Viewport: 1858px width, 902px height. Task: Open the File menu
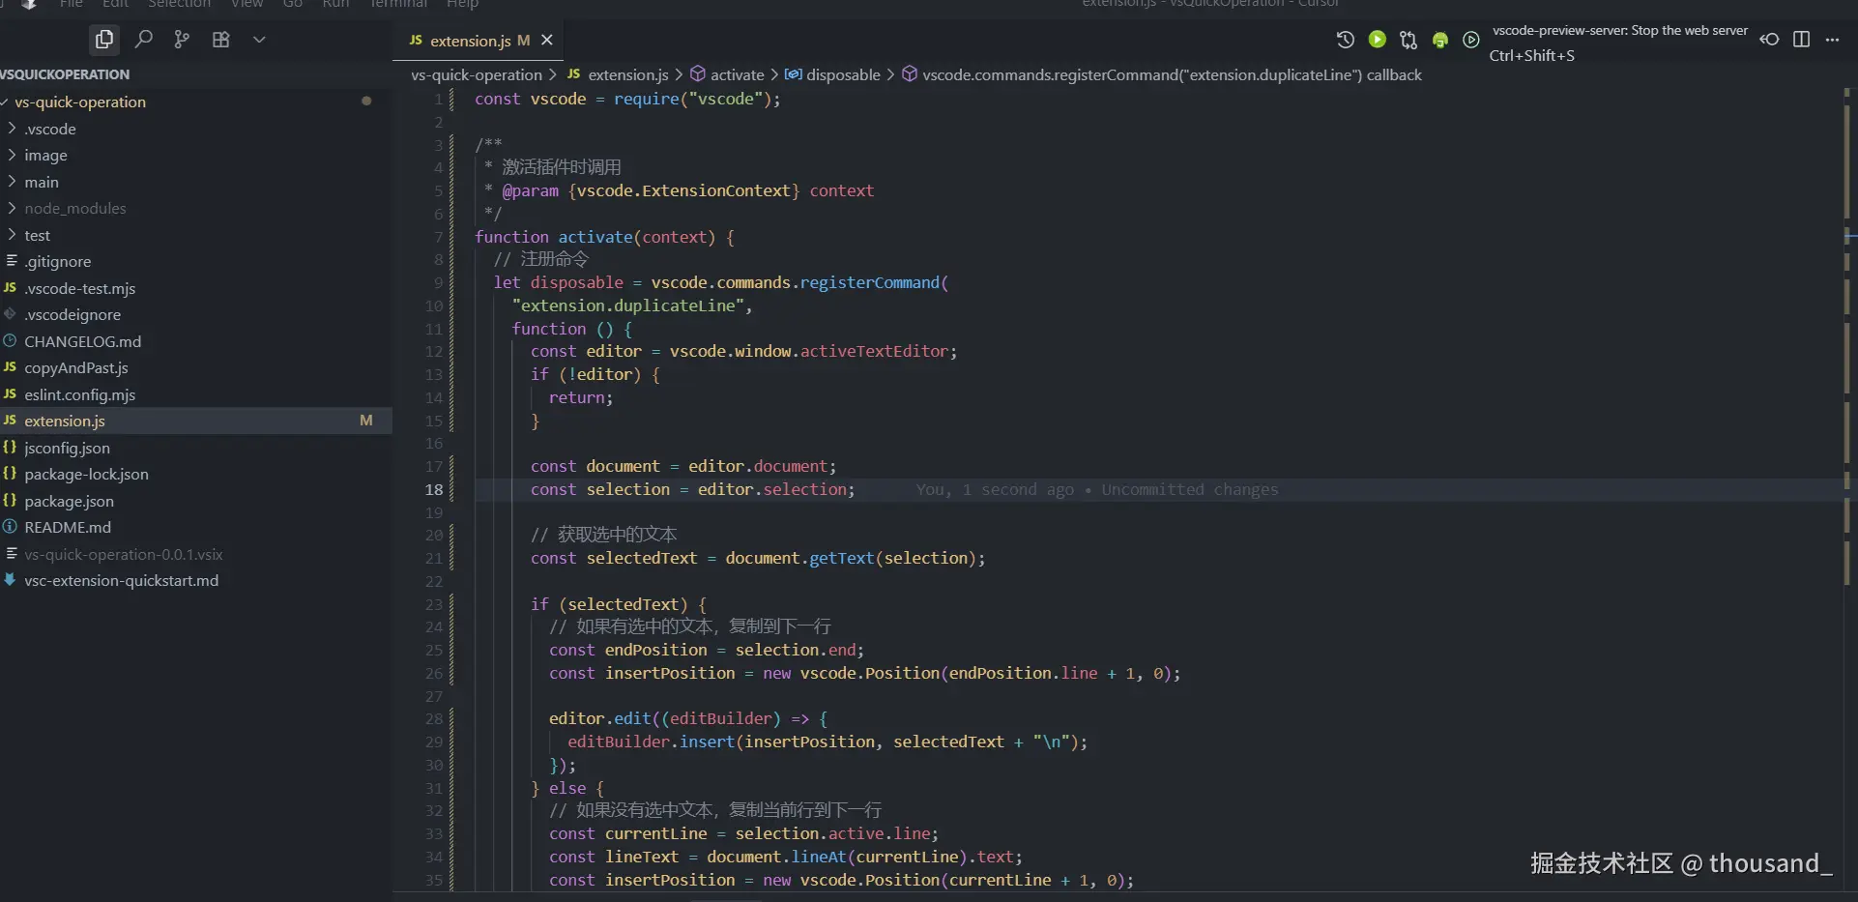pyautogui.click(x=72, y=4)
